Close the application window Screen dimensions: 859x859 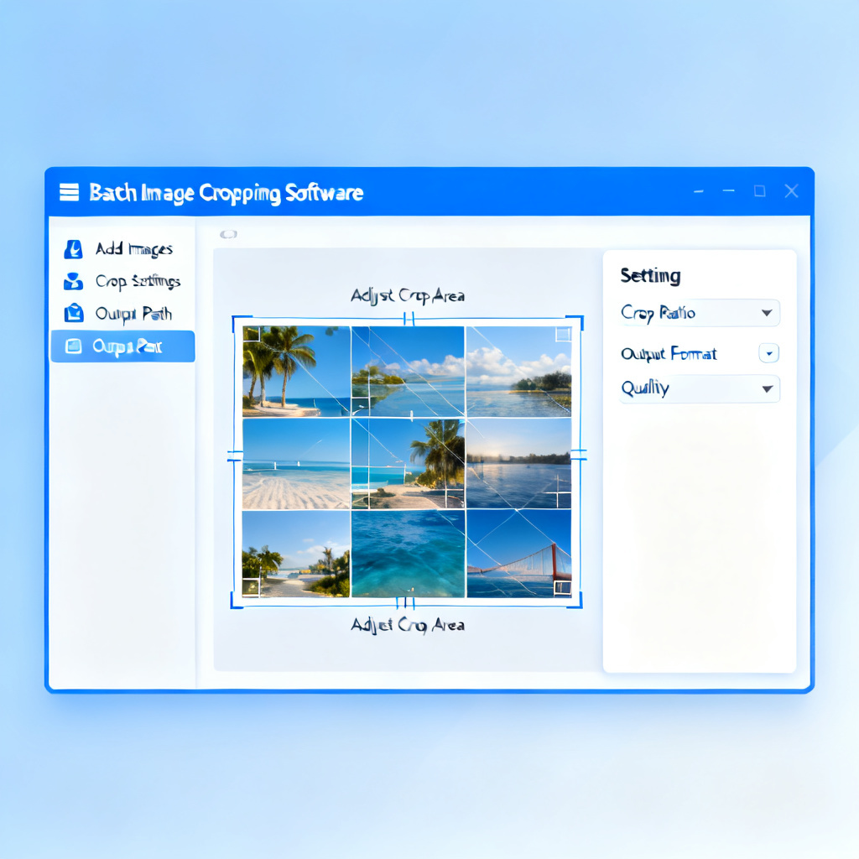(791, 190)
